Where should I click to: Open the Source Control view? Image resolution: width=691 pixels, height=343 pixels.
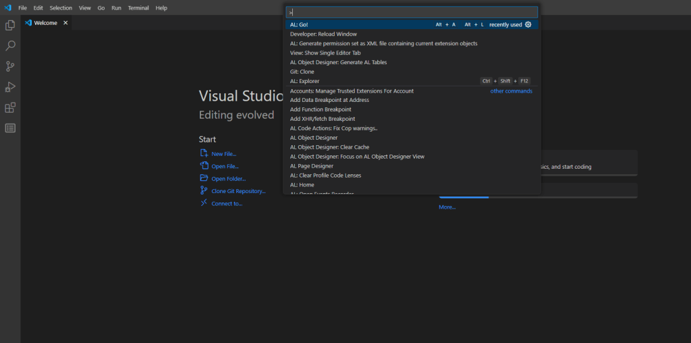[x=10, y=66]
